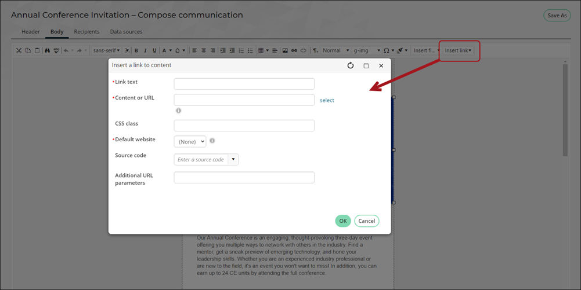Toggle Bold formatting
The image size is (581, 290).
pyautogui.click(x=136, y=50)
